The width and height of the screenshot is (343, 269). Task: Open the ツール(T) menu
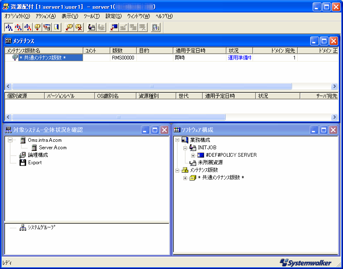pos(91,16)
